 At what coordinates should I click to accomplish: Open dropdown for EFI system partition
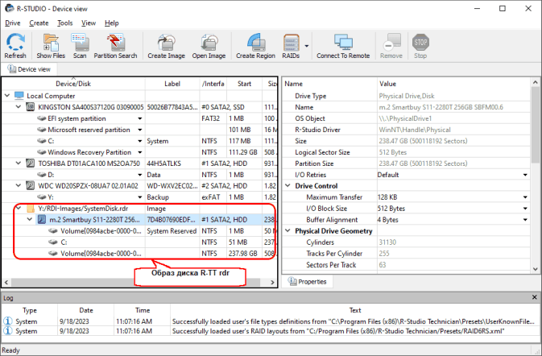click(x=140, y=118)
